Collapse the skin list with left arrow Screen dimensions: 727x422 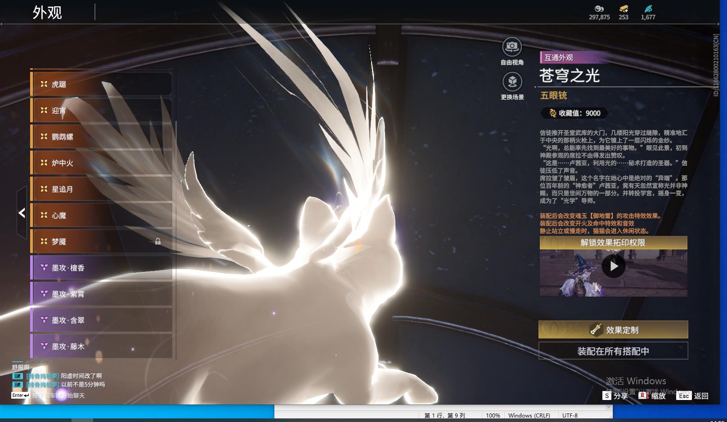click(x=22, y=213)
